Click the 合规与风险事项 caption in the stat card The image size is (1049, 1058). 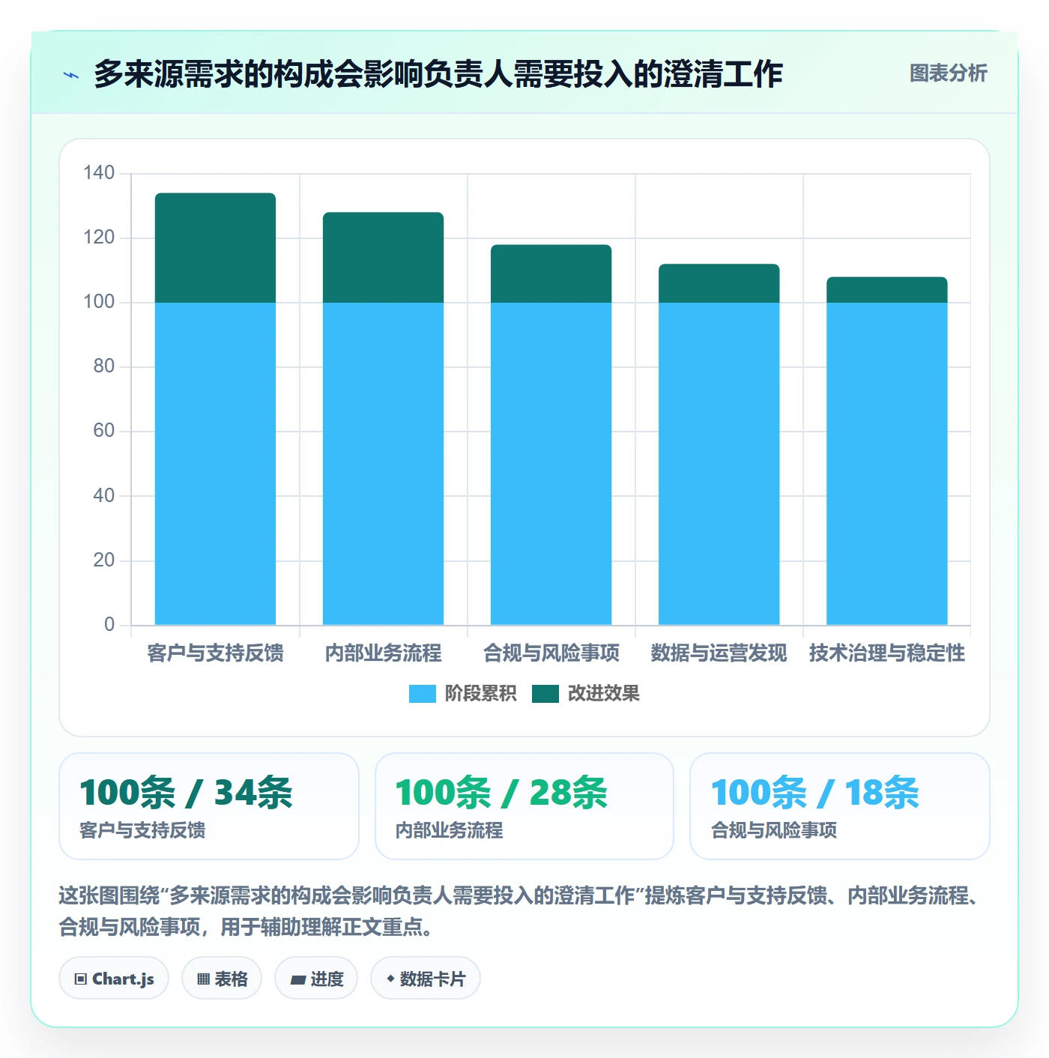click(x=773, y=830)
